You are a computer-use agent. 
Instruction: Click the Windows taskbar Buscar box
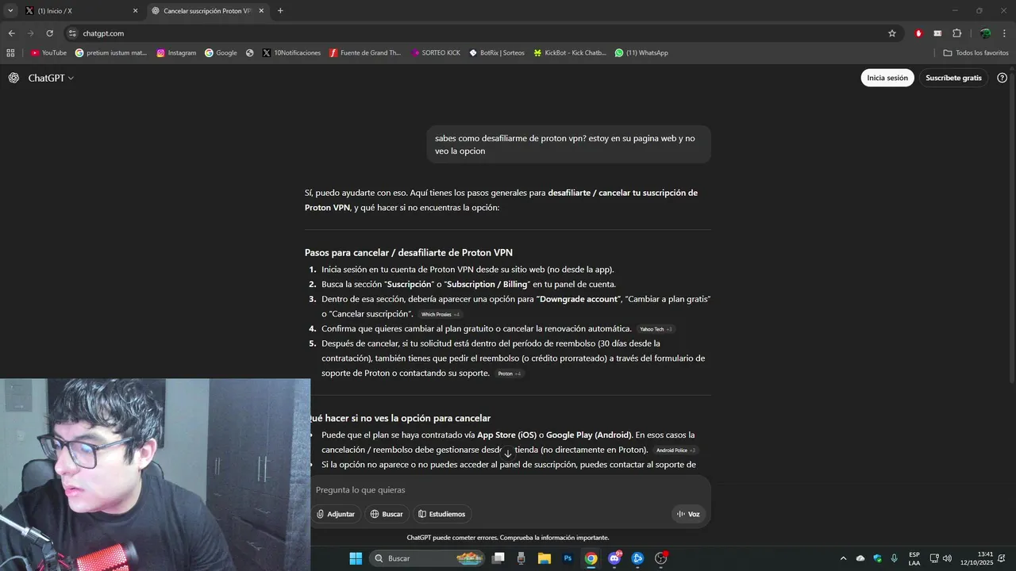(429, 558)
